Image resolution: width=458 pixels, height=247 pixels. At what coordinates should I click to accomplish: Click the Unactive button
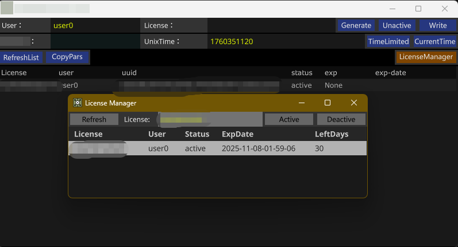coord(397,26)
